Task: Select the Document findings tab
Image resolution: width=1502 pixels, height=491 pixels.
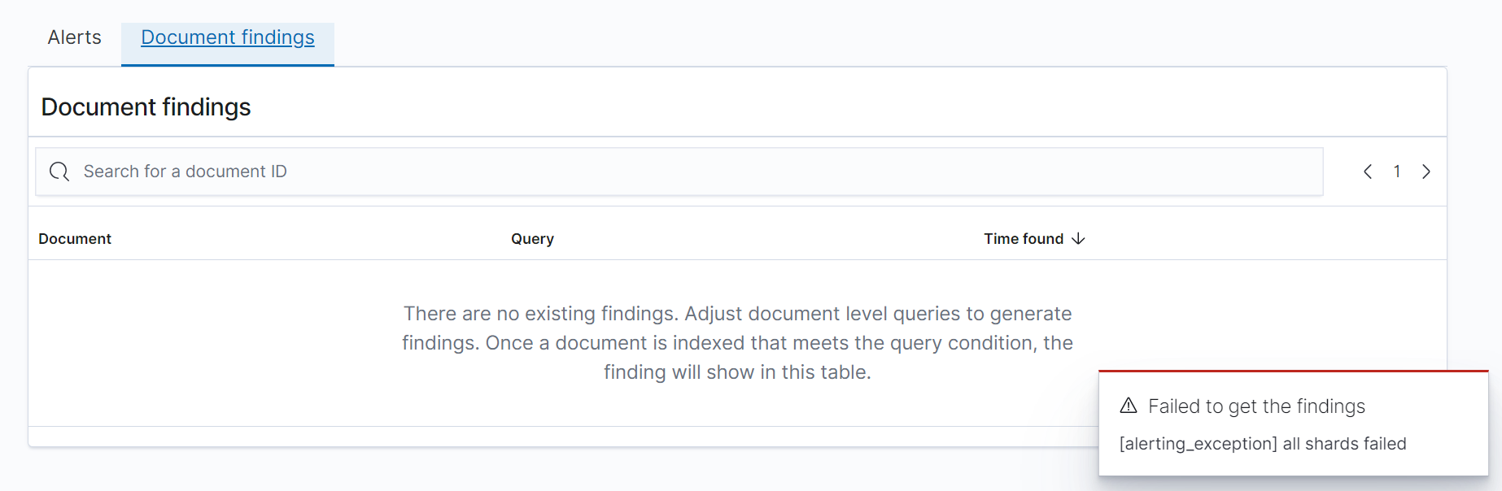Action: pyautogui.click(x=227, y=37)
